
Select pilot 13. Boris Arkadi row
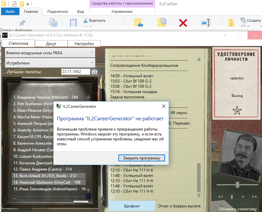click(x=49, y=176)
